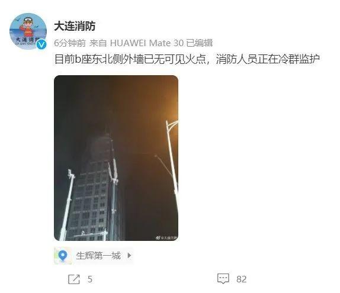Click the aerial ladder at photo's left
Viewport: 340px width, 293px height.
pos(67,205)
